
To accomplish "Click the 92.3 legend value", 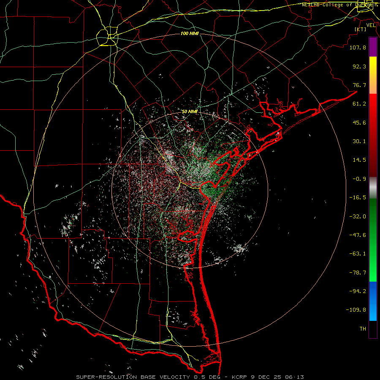I will (359, 66).
